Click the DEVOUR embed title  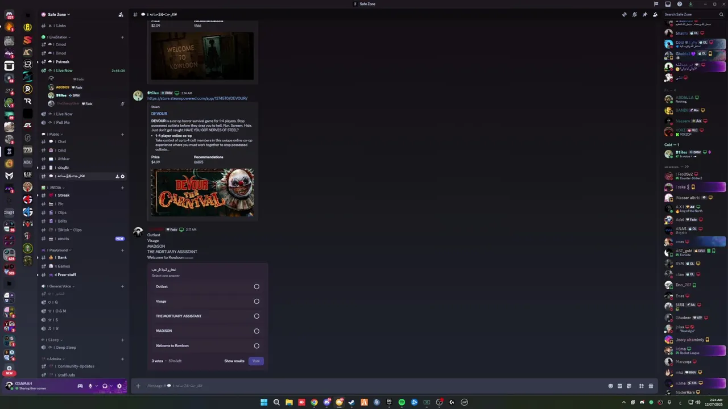click(159, 114)
